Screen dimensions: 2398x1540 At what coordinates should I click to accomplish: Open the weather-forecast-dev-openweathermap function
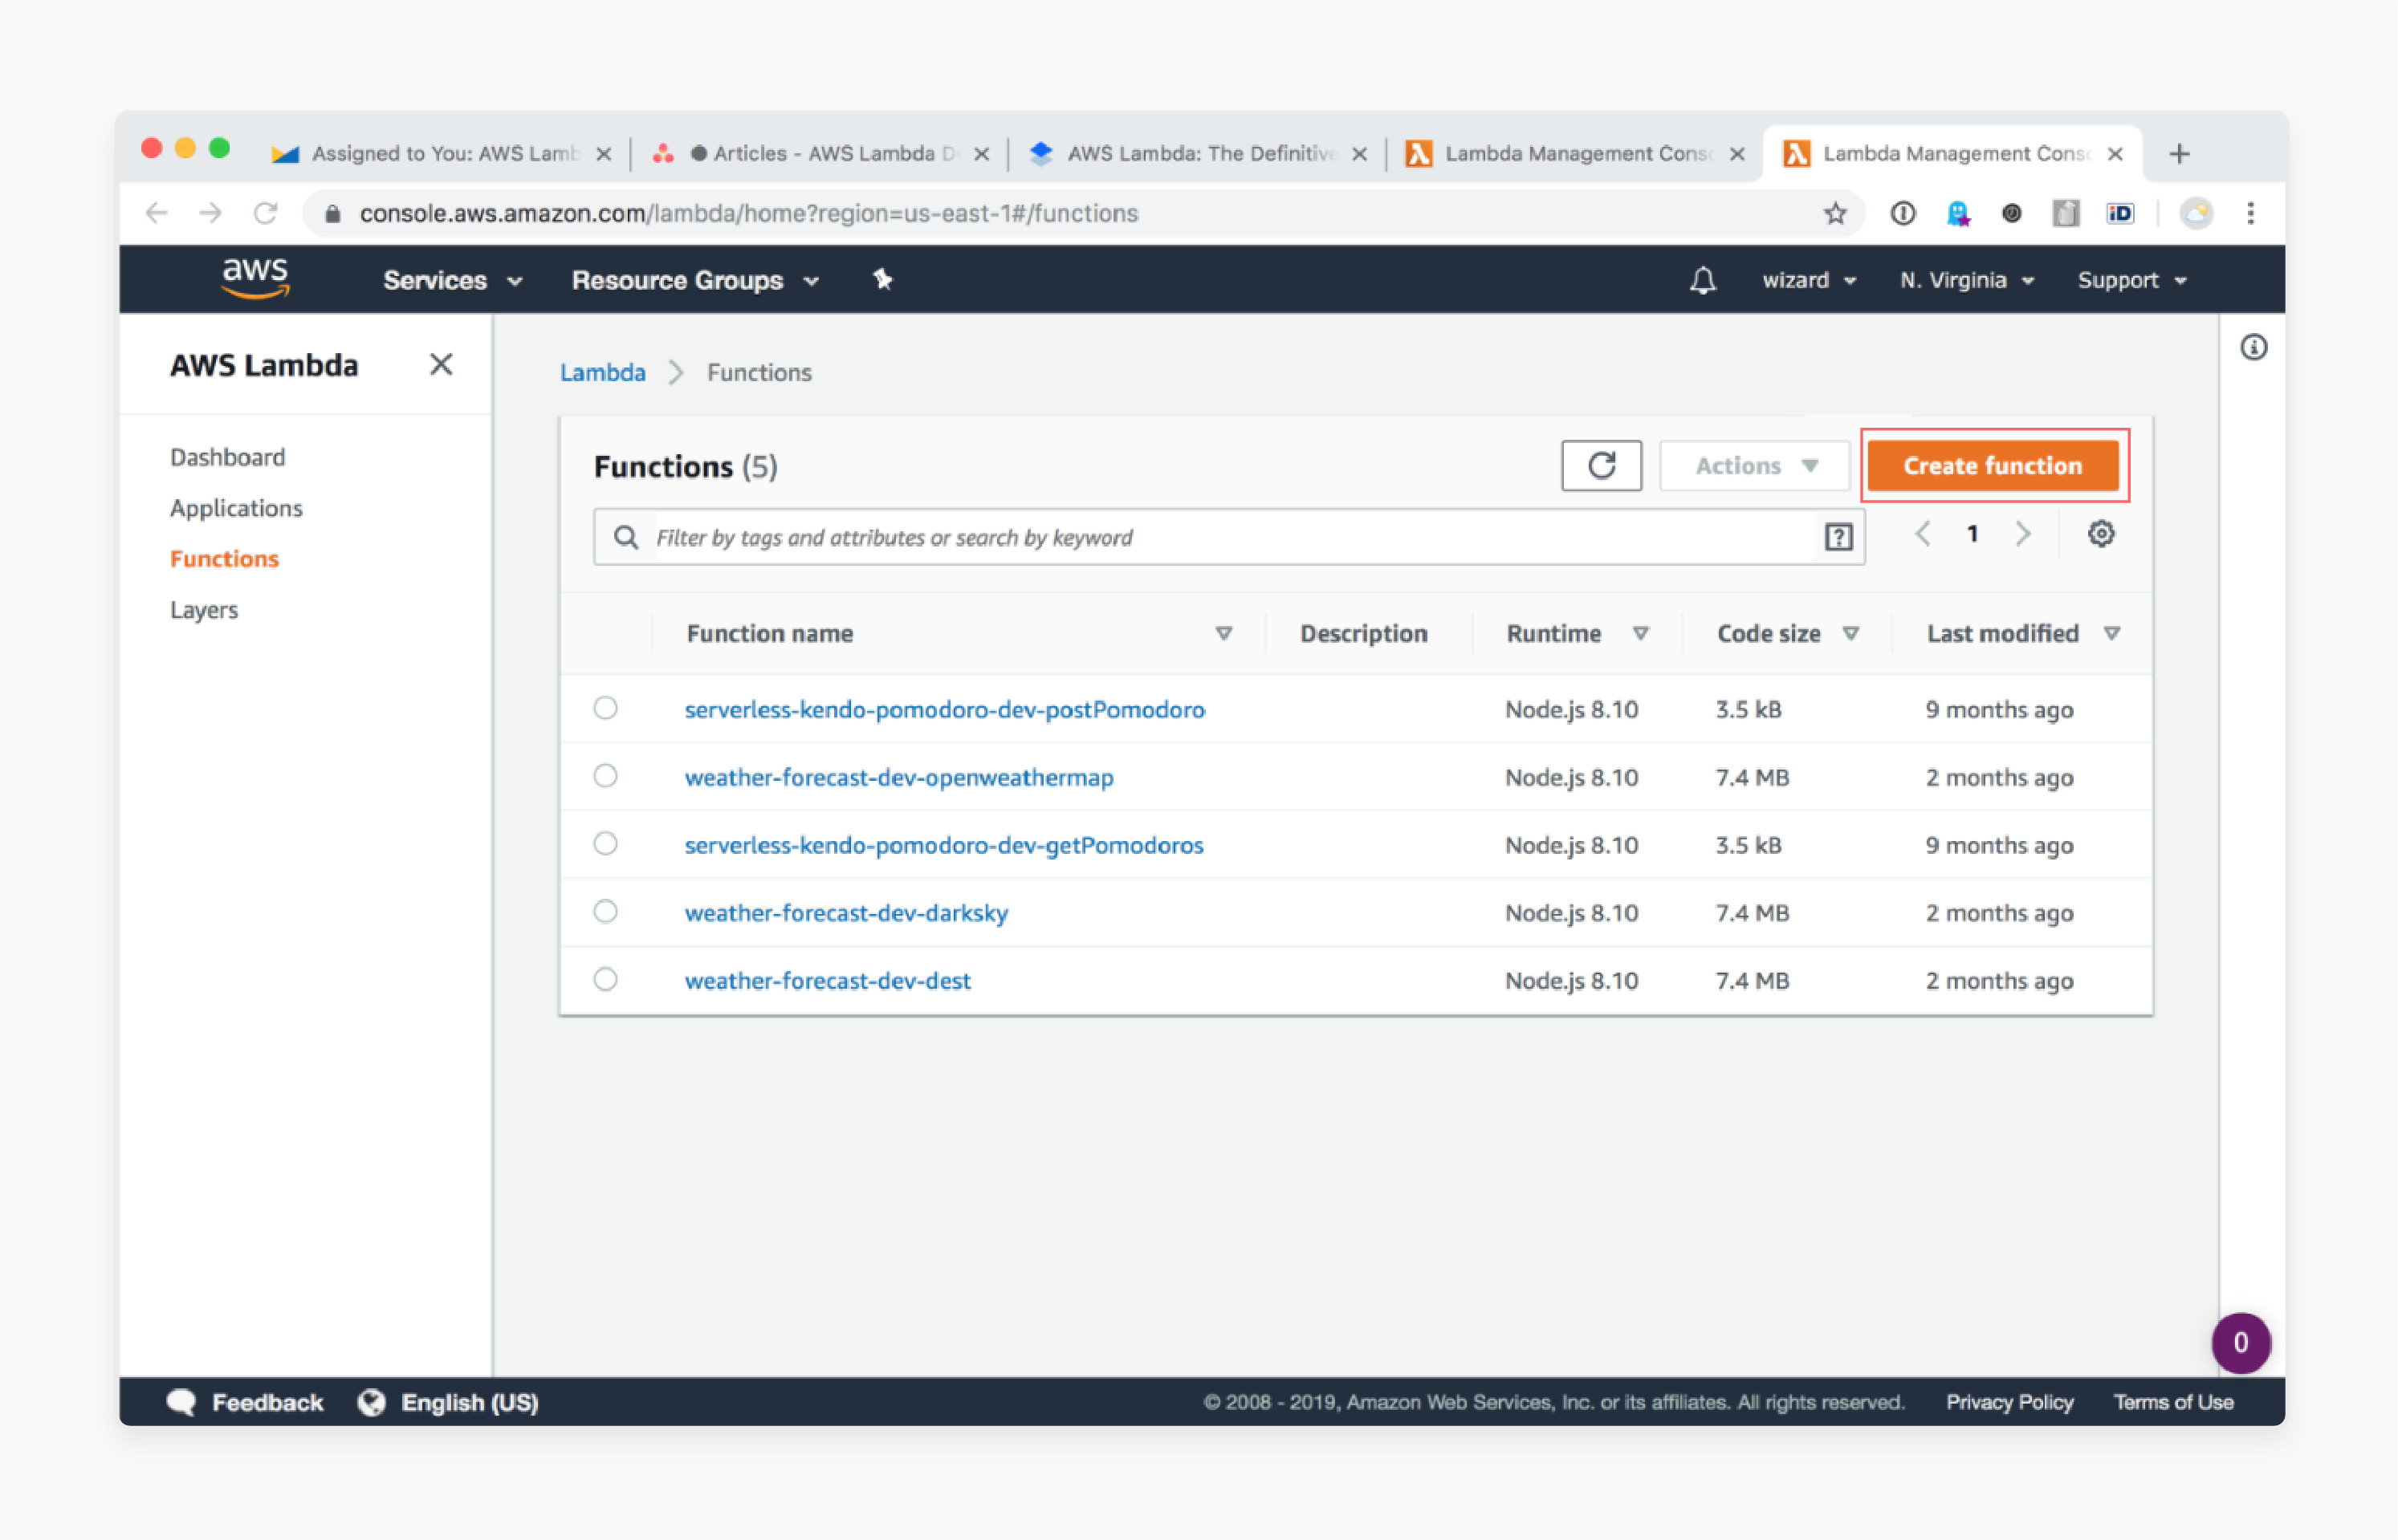coord(898,778)
